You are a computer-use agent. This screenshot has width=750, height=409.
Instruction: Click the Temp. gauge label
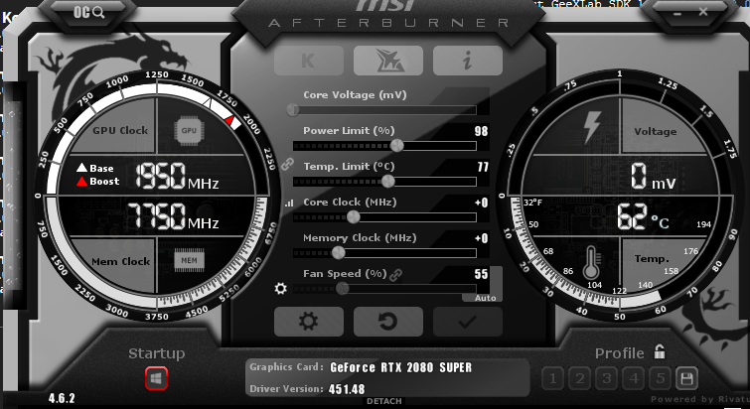pyautogui.click(x=652, y=259)
